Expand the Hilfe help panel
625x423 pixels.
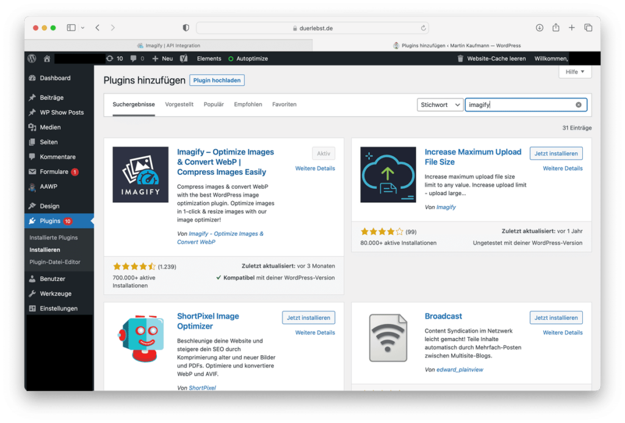pos(575,72)
